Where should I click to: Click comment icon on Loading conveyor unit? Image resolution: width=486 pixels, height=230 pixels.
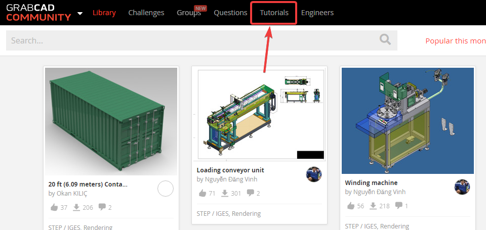tap(250, 193)
